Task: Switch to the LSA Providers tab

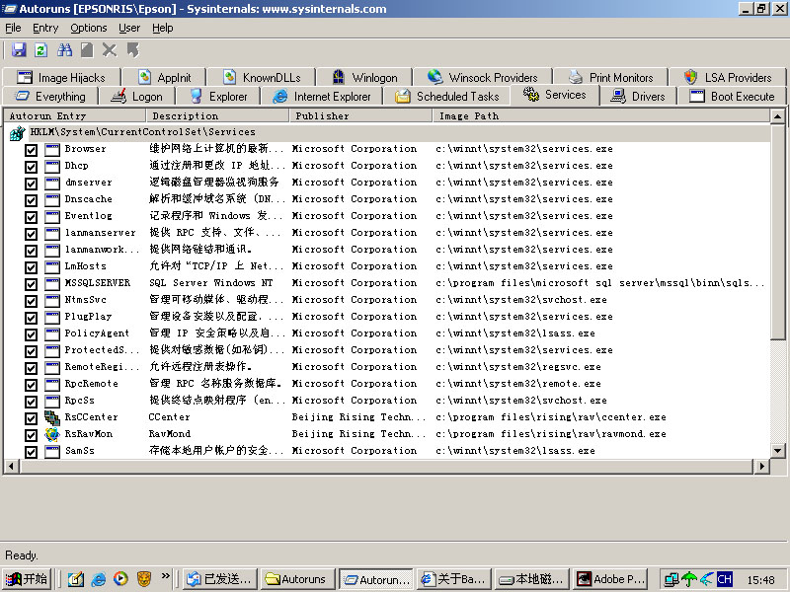Action: [728, 78]
